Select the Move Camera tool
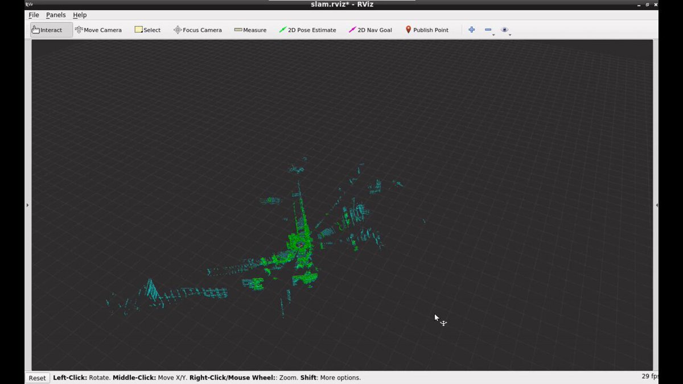The height and width of the screenshot is (384, 683). [x=98, y=30]
